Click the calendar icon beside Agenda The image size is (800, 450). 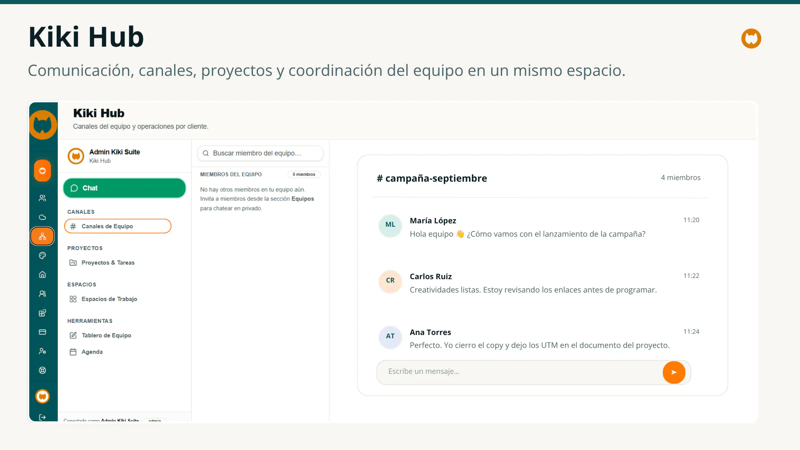point(73,352)
